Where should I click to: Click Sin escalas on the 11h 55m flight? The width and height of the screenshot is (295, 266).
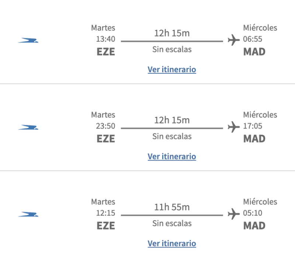(172, 223)
